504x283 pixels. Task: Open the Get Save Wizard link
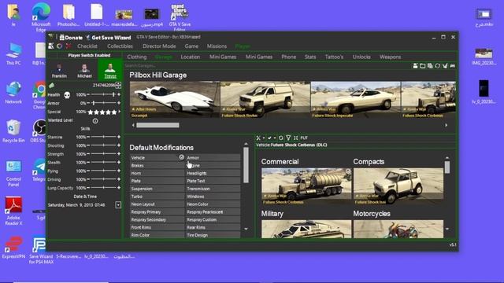click(x=108, y=38)
